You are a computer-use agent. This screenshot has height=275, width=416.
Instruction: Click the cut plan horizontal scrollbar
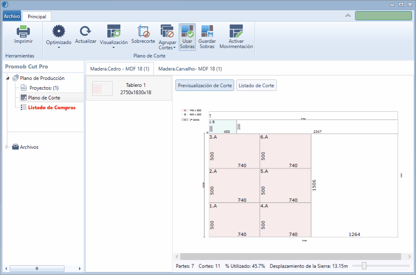tap(290, 256)
